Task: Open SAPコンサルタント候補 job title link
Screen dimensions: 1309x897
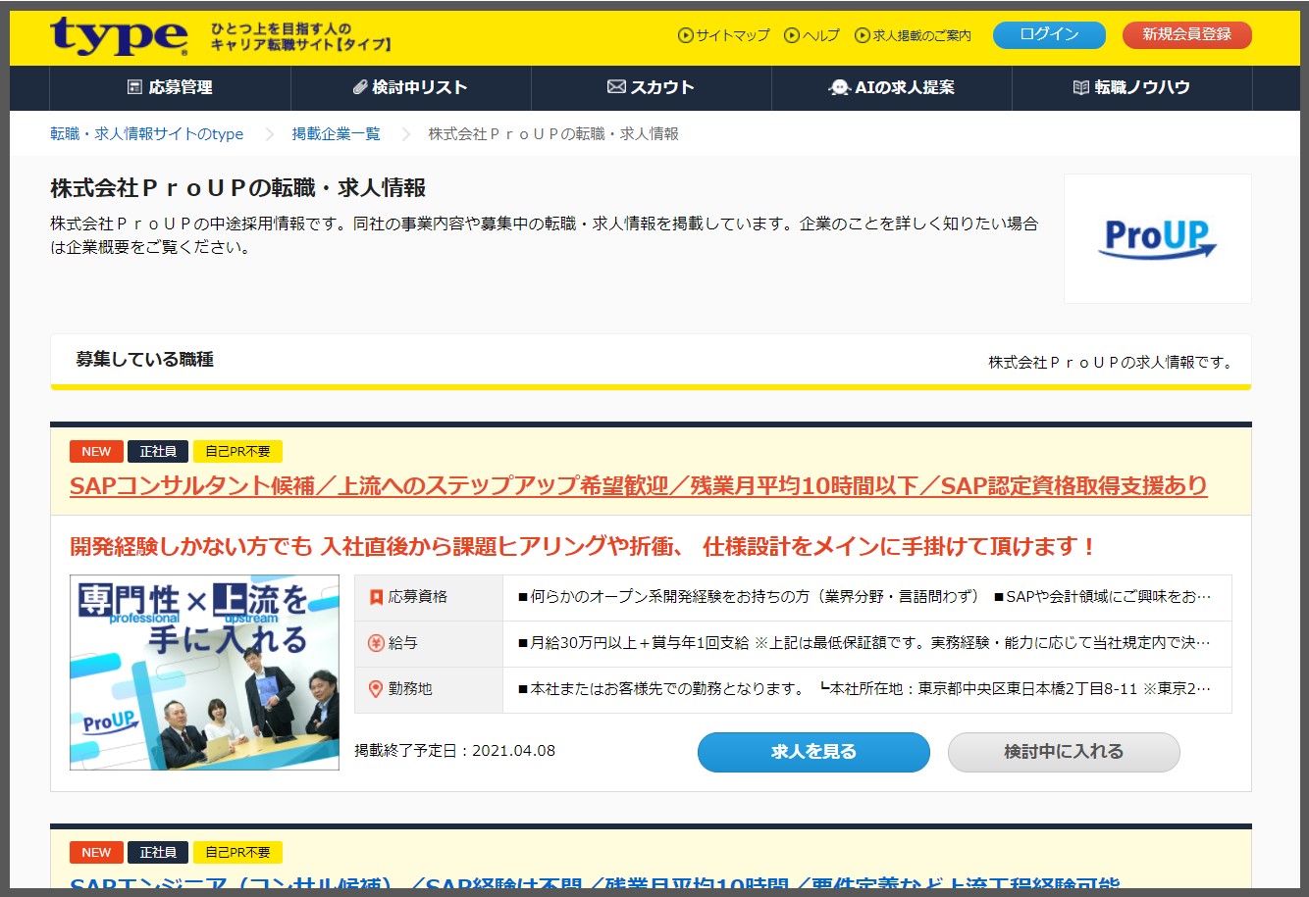Action: coord(638,485)
